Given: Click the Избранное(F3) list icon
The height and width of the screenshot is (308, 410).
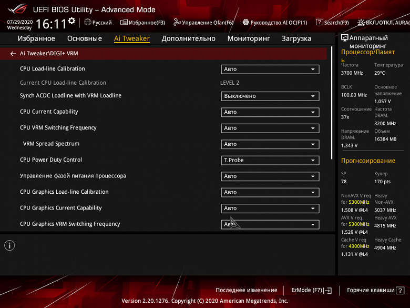Looking at the screenshot, I should [124, 23].
